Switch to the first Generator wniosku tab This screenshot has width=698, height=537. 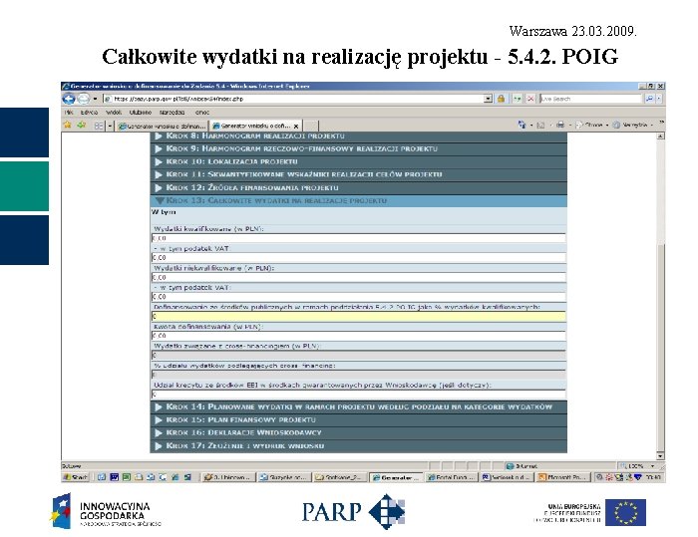(x=162, y=126)
